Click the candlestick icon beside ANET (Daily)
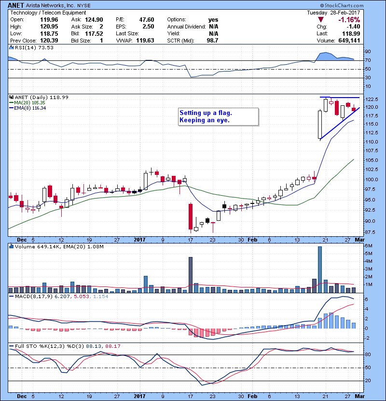 11,98
